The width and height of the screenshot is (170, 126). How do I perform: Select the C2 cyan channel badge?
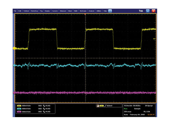(x=19, y=109)
